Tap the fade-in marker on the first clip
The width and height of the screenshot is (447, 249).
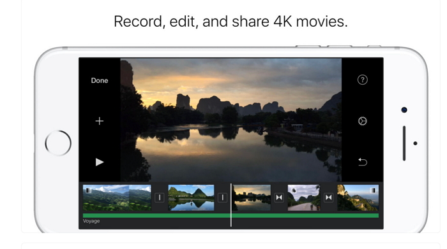pos(89,190)
